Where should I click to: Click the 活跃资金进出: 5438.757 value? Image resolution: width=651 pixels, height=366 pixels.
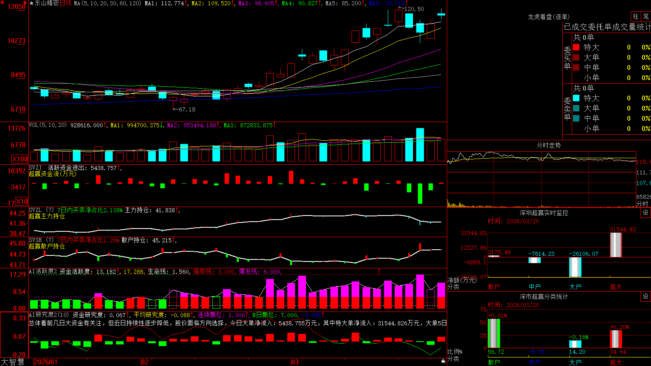[82, 168]
